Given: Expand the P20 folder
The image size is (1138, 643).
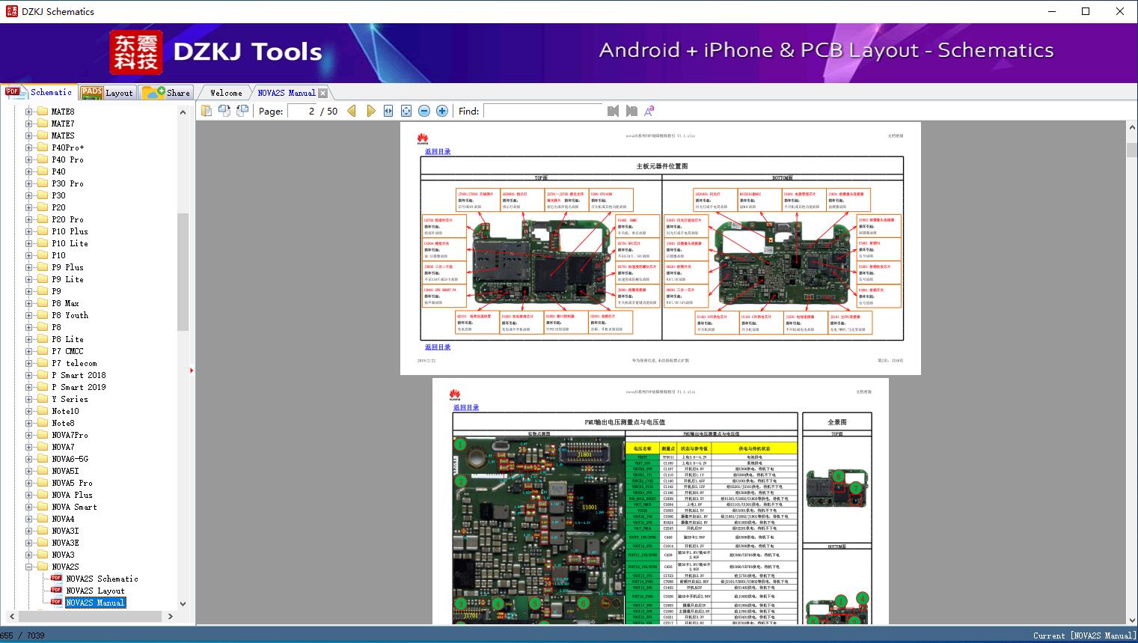Looking at the screenshot, I should (x=29, y=207).
